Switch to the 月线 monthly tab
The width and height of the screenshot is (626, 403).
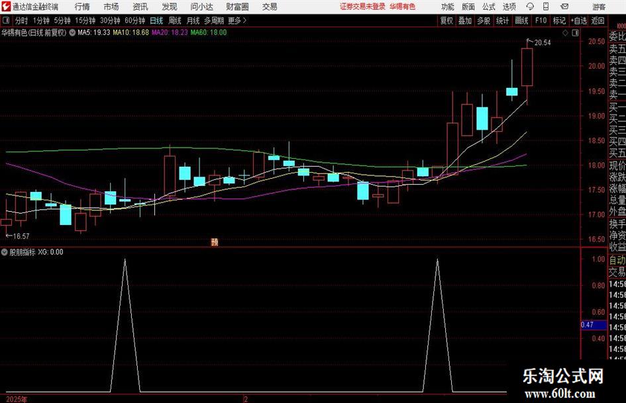tap(193, 21)
